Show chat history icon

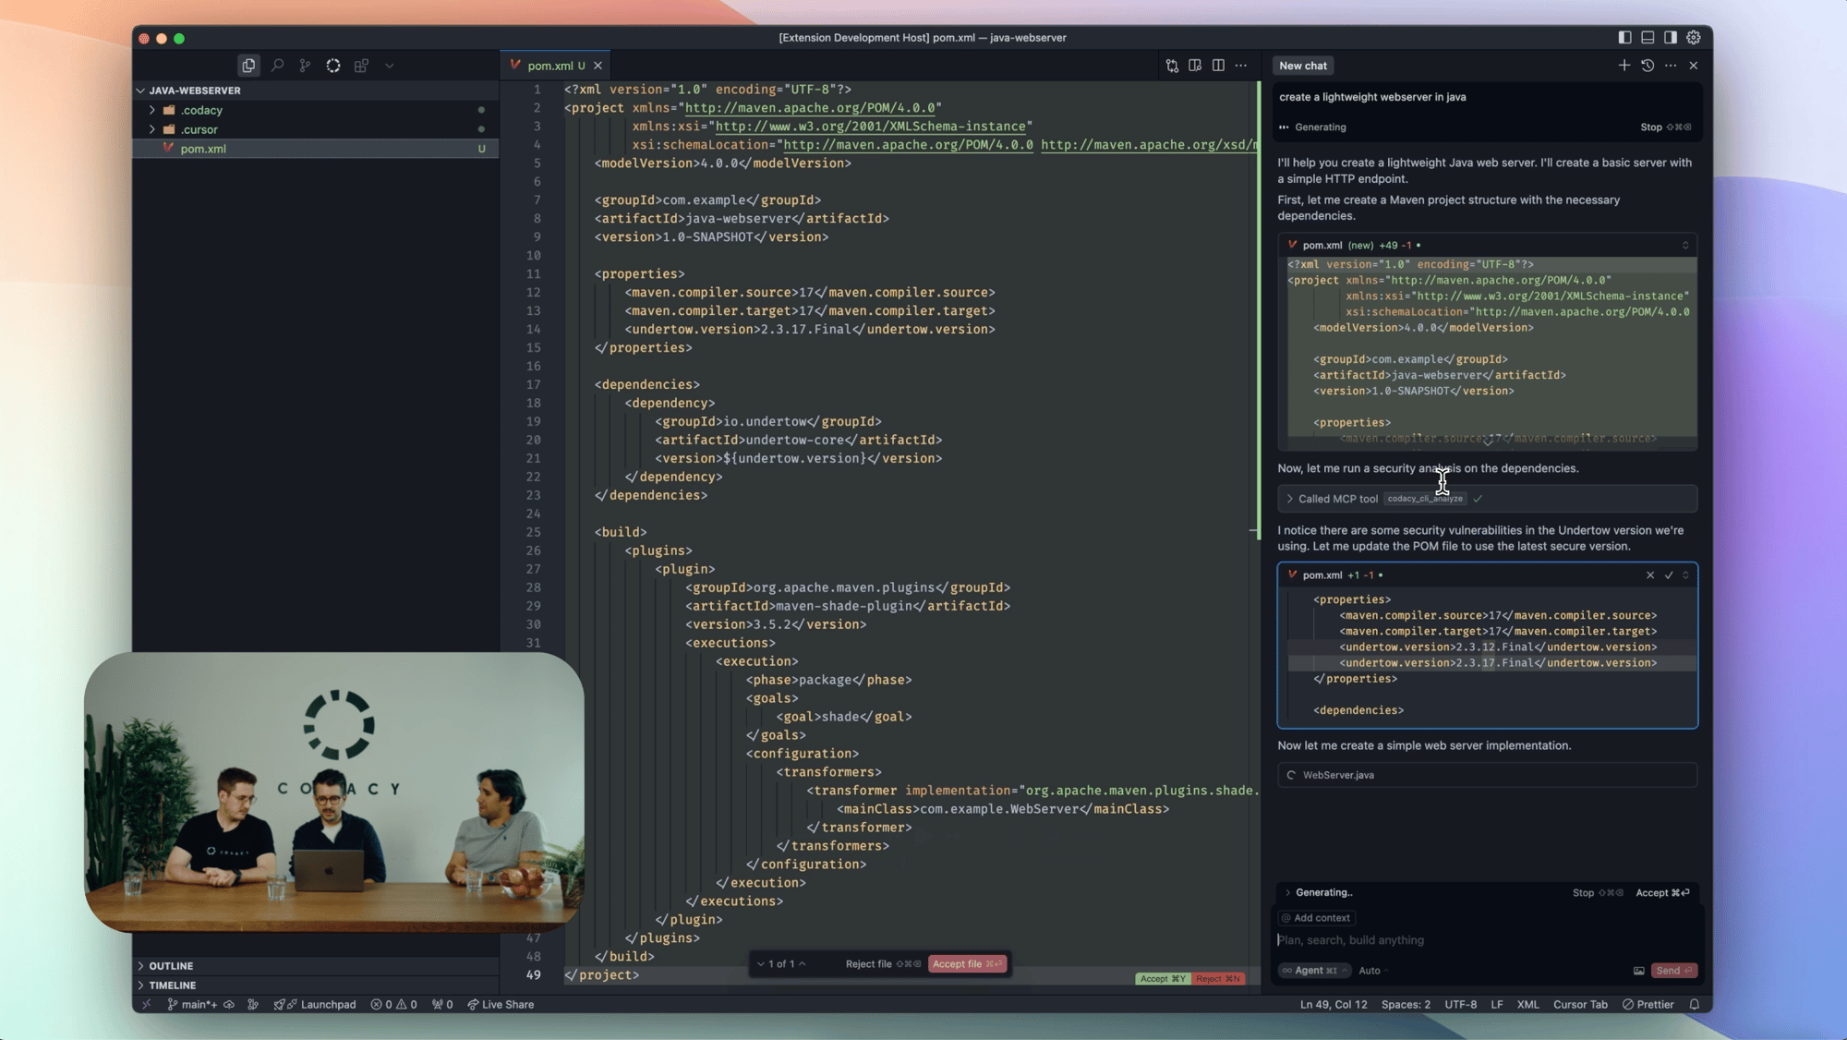1648,66
